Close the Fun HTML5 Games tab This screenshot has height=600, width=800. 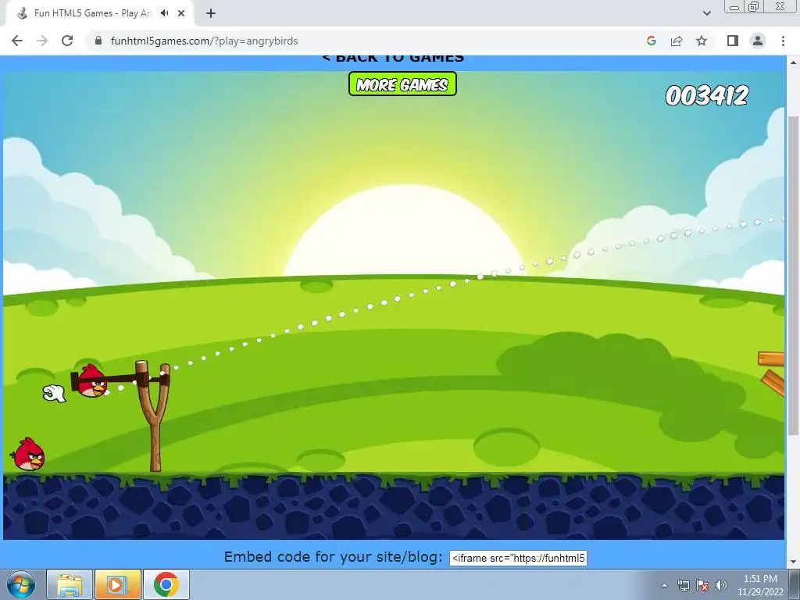[181, 13]
